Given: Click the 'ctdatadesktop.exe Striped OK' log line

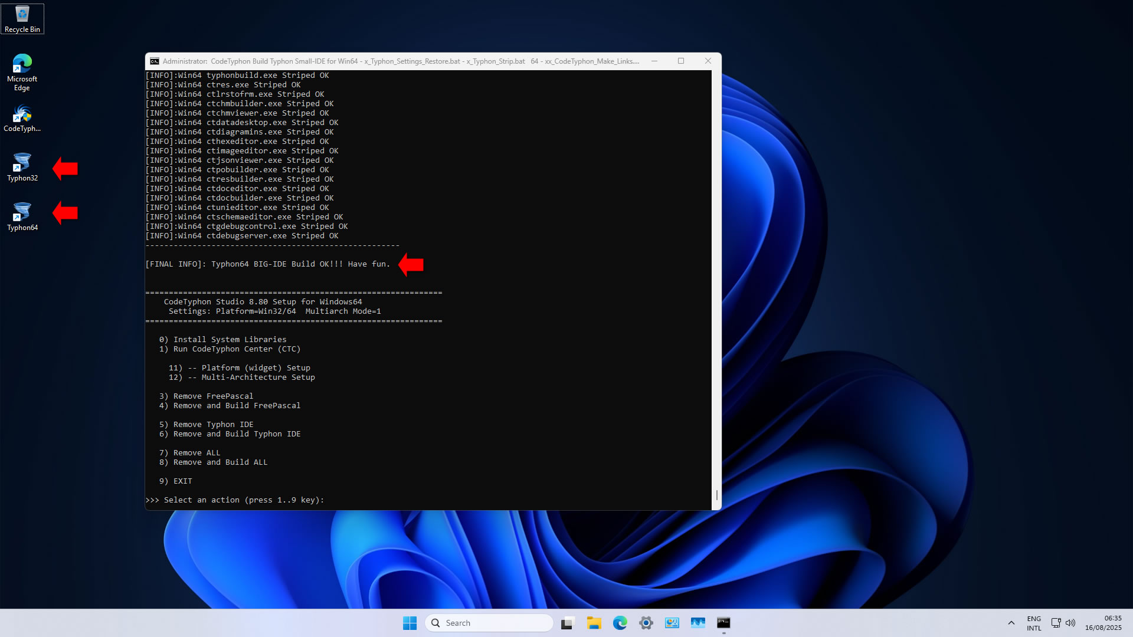Looking at the screenshot, I should click(242, 123).
